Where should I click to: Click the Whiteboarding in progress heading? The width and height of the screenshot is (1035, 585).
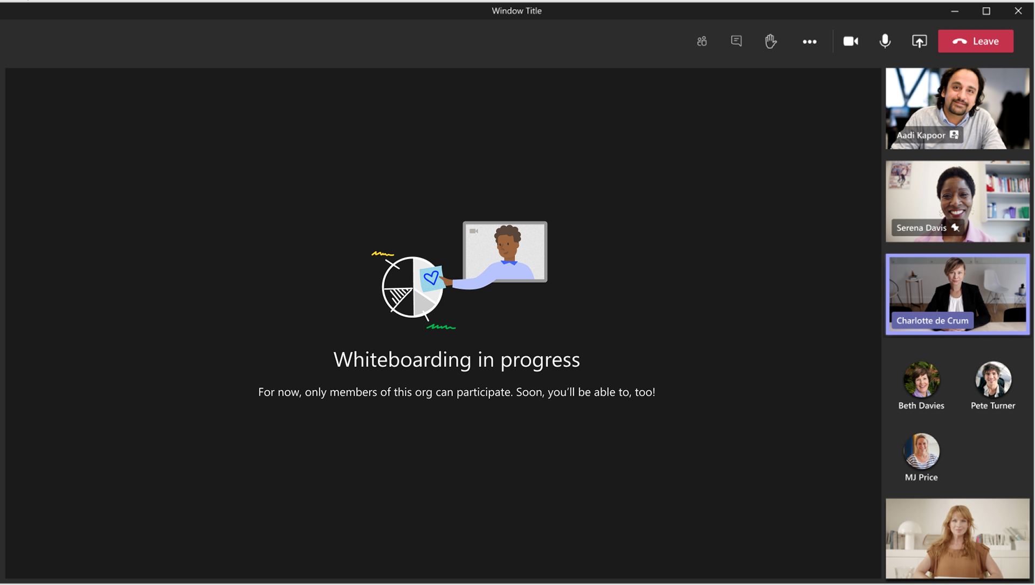pos(457,360)
